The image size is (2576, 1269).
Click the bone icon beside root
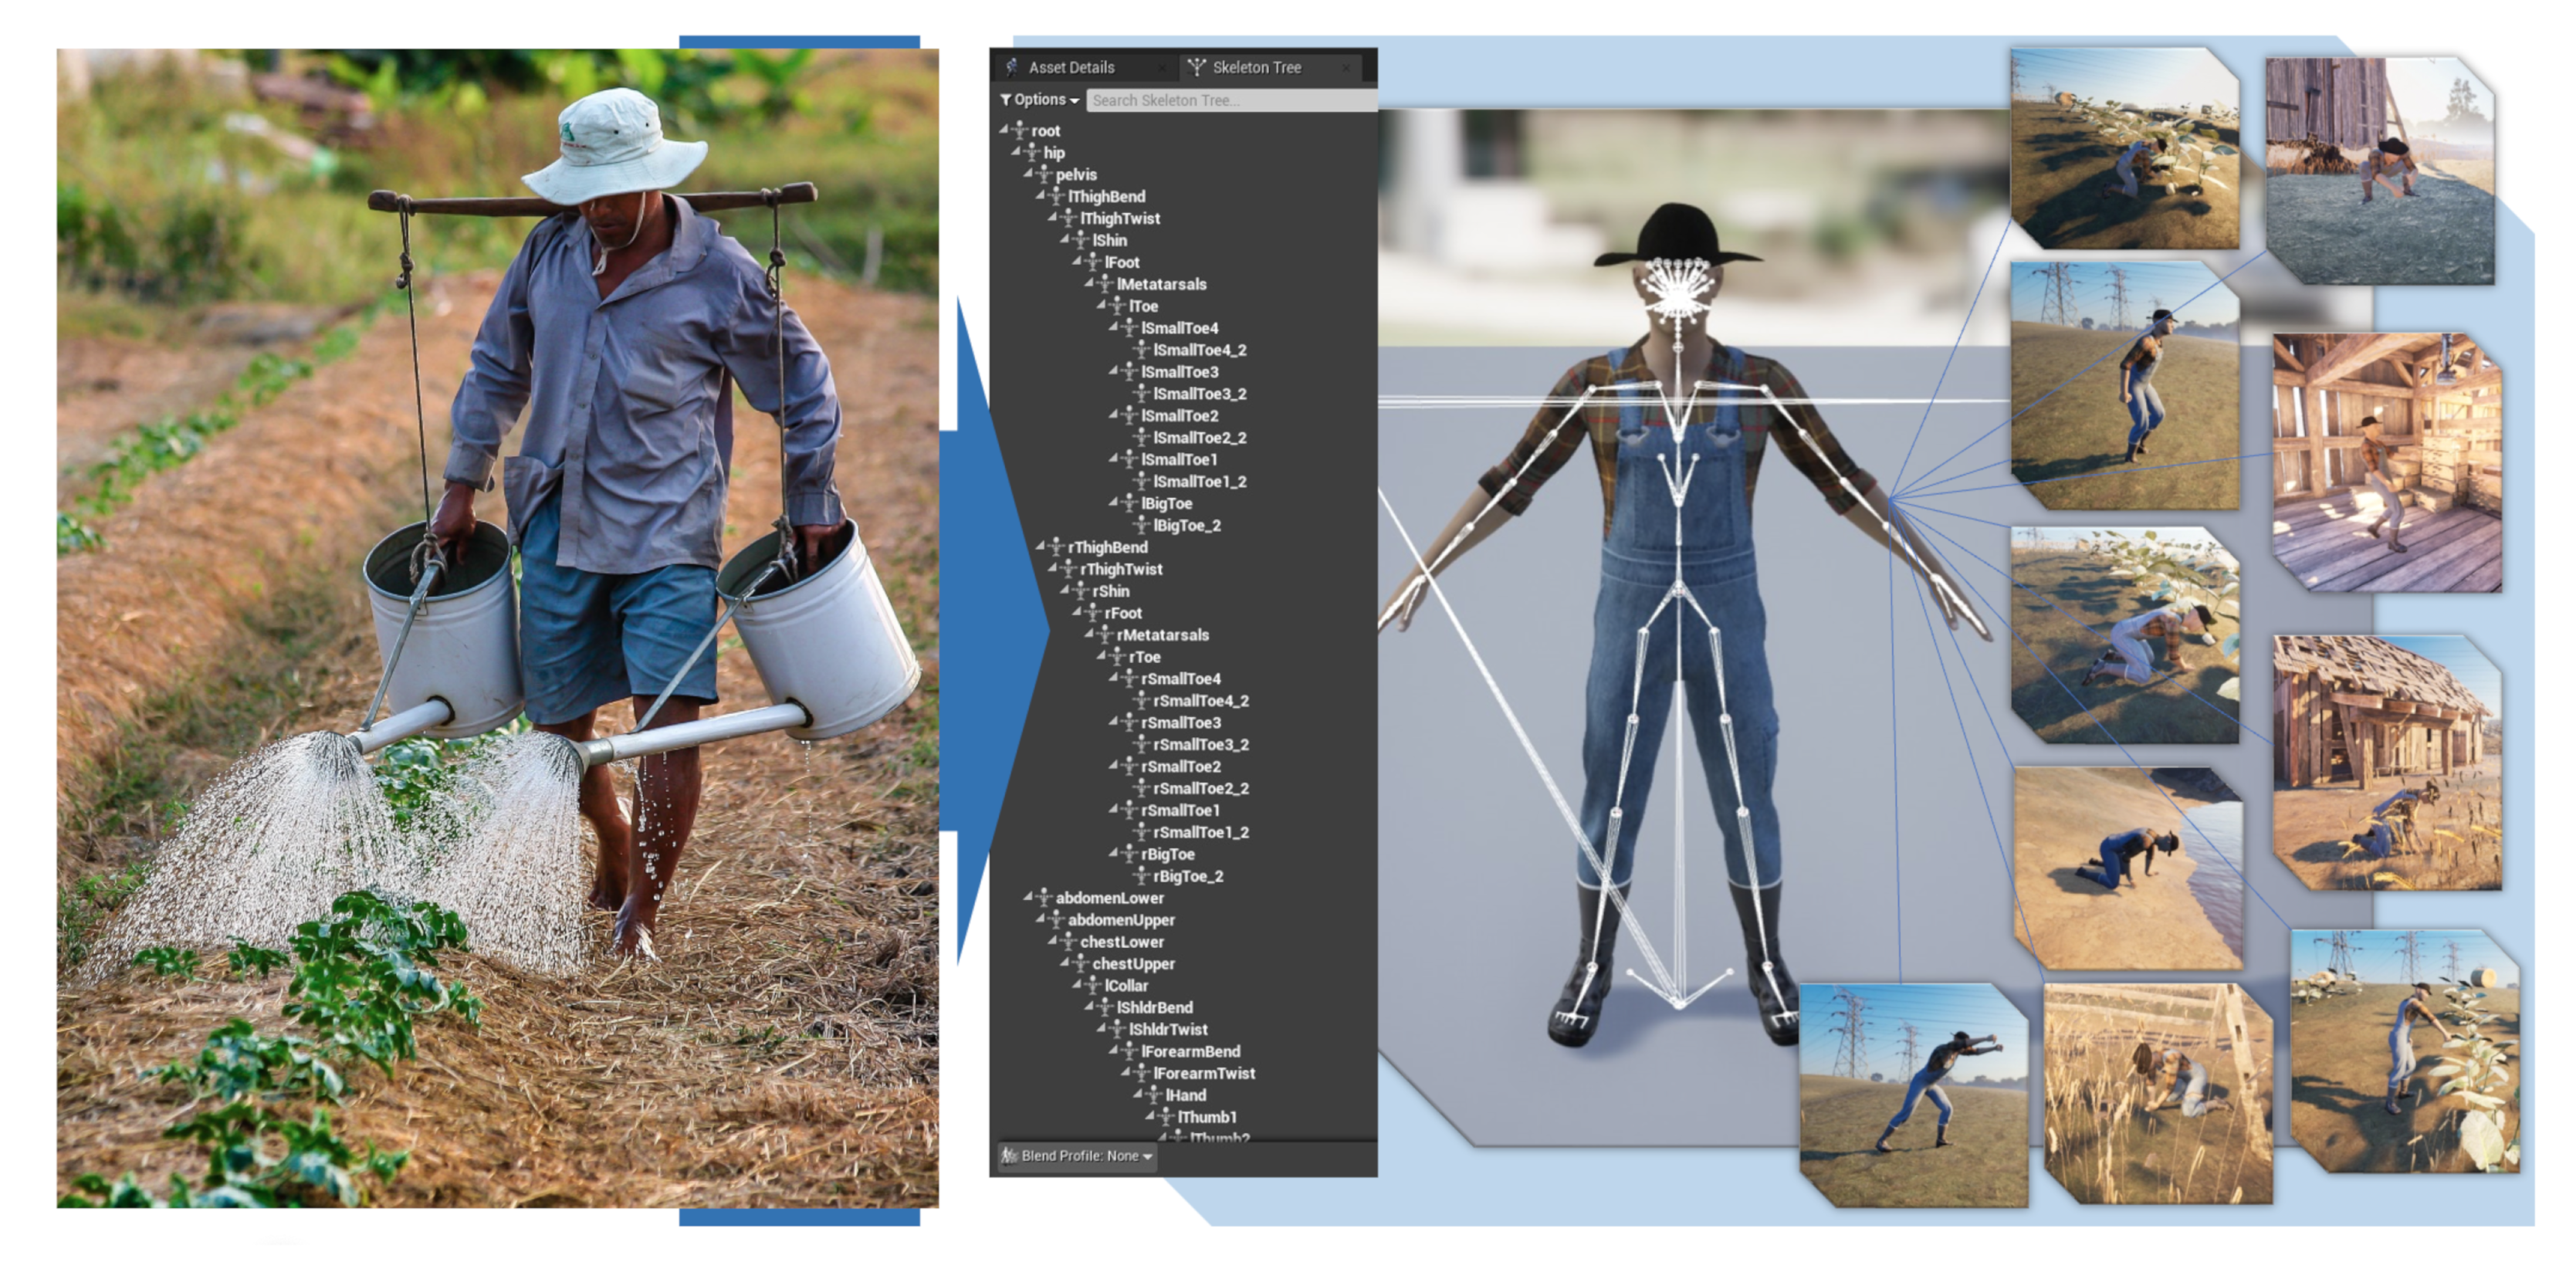point(1019,130)
